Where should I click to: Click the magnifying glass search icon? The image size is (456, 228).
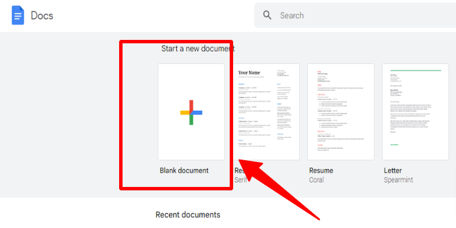tap(267, 15)
